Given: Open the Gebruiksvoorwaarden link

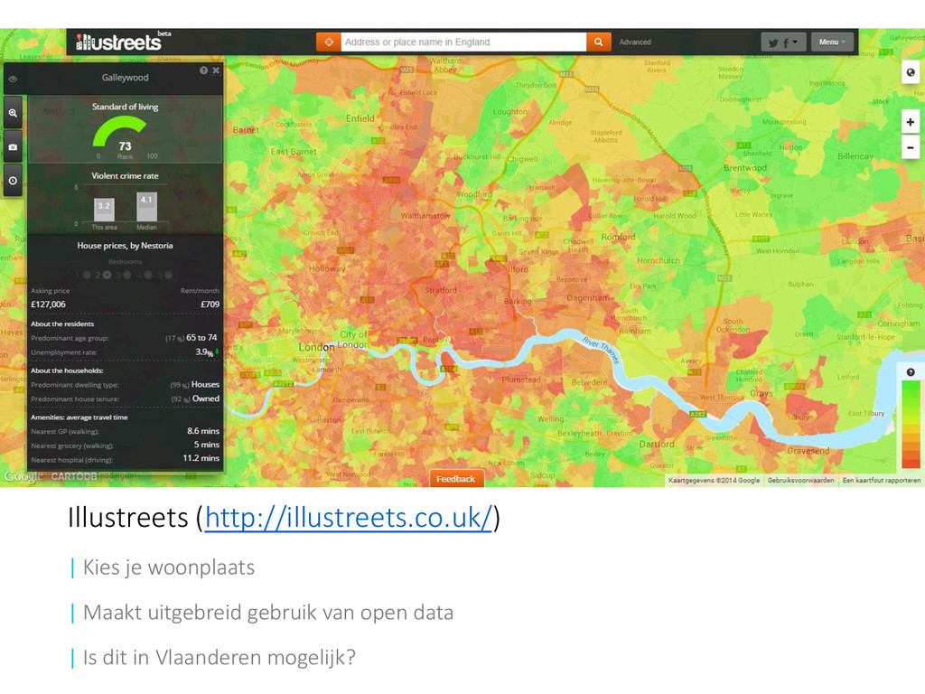Looking at the screenshot, I should (800, 481).
